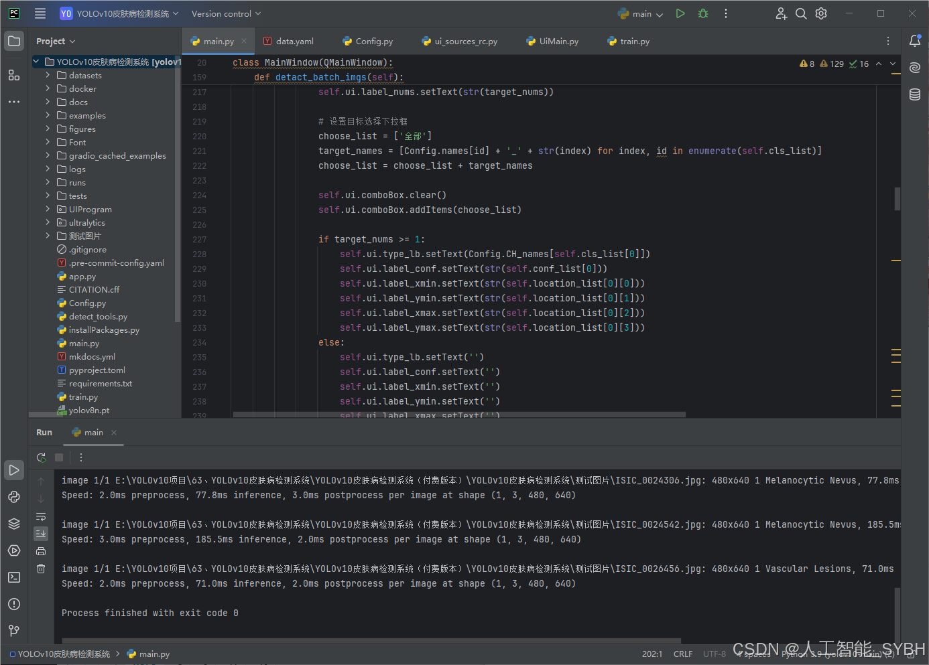Expand the ultralytics folder
The height and width of the screenshot is (665, 929).
[48, 222]
